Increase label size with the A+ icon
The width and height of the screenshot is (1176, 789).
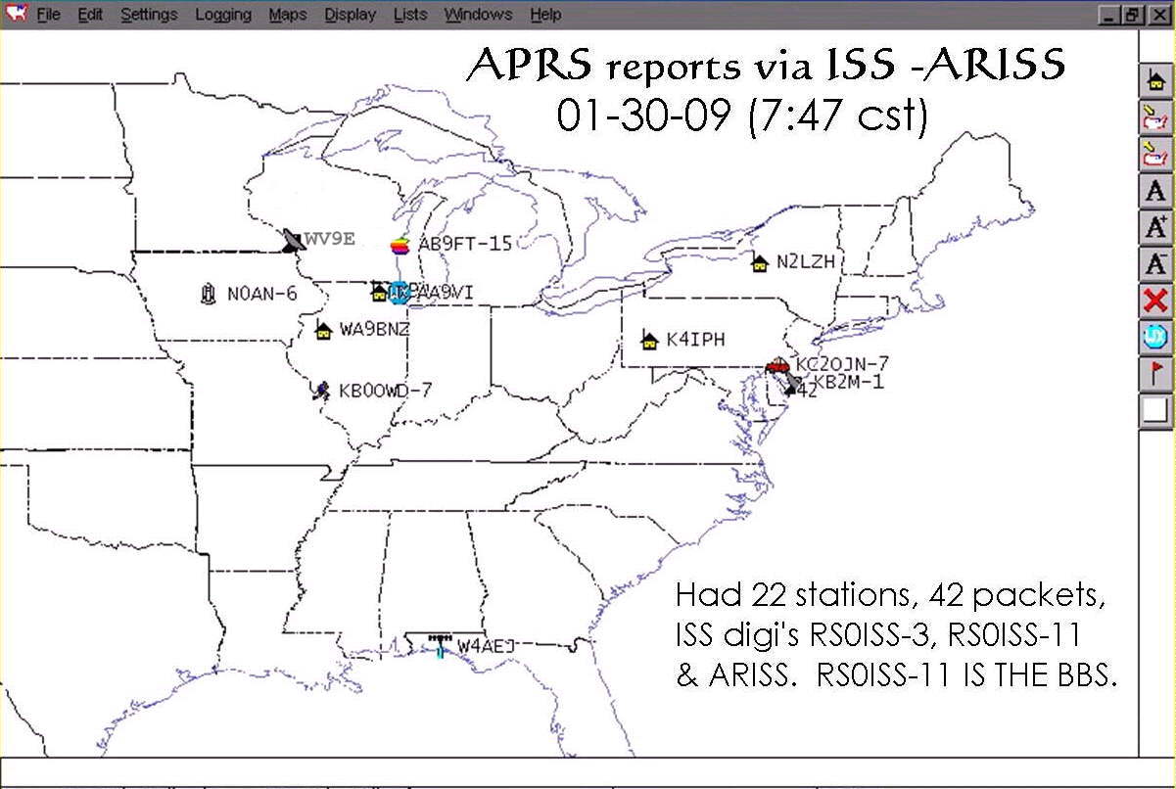pos(1155,227)
